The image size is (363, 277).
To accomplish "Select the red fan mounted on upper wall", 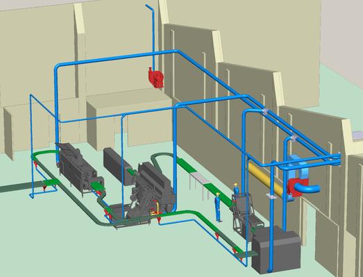I will tap(155, 78).
